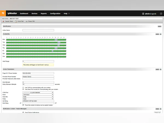Open the question mark help icon

pos(161,14)
